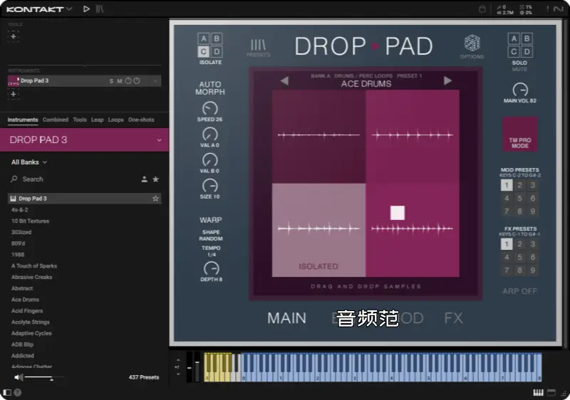Toggle isolate pad C
The width and height of the screenshot is (570, 400).
(x=204, y=52)
